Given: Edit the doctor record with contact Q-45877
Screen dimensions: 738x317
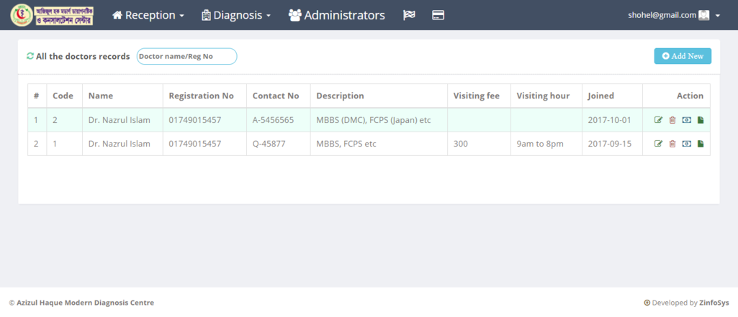Looking at the screenshot, I should (658, 144).
